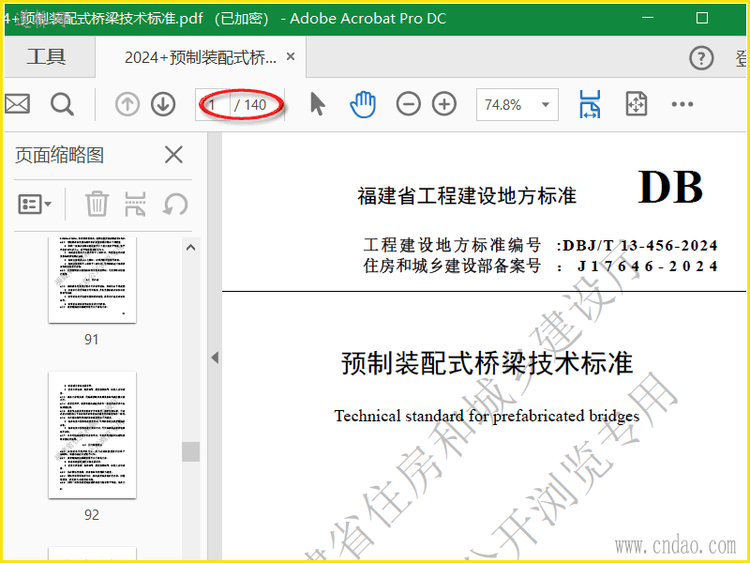750x563 pixels.
Task: Click the fit page view icon
Action: point(637,104)
